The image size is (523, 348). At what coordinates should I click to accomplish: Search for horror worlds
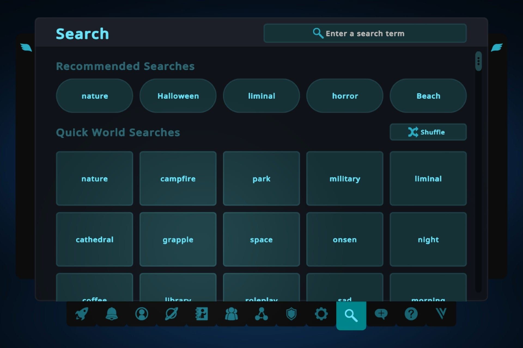pyautogui.click(x=345, y=96)
